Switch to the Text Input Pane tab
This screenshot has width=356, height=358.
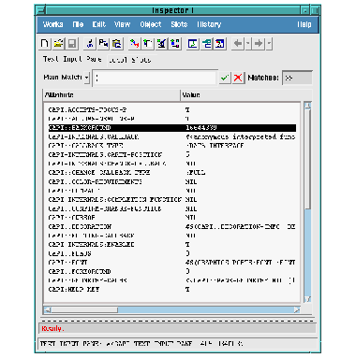(72, 59)
